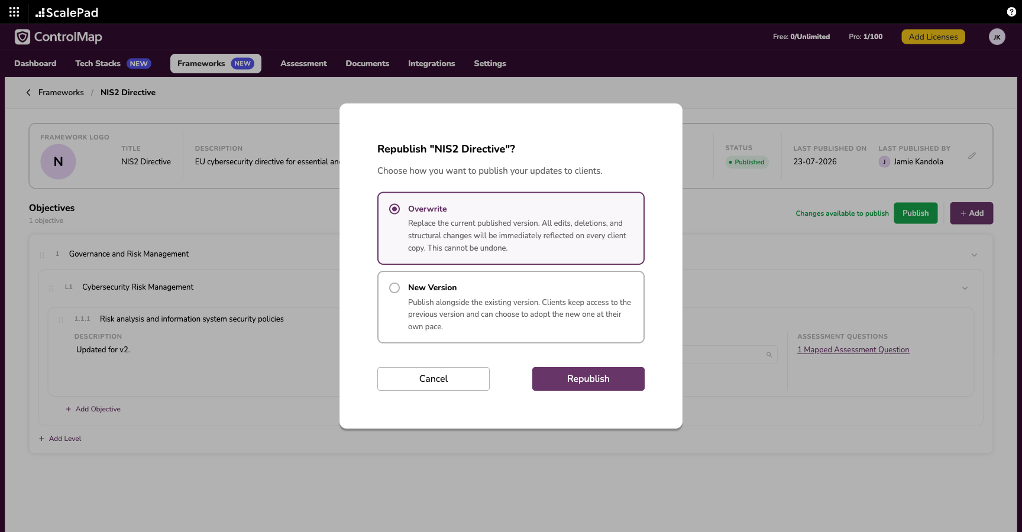Click the search input next to assessment questions
The image size is (1022, 532).
(x=730, y=355)
